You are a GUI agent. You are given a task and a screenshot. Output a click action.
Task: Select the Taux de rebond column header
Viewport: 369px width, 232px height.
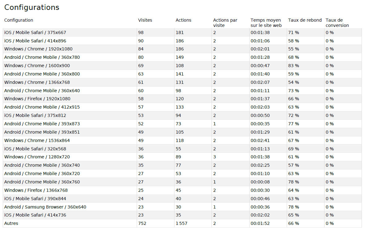coord(305,20)
